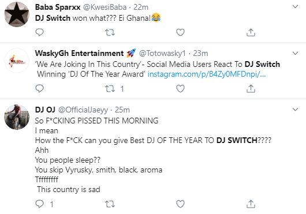The height and width of the screenshot is (214, 306).
Task: Retweet DJ OJ's angry tweet
Action: (x=110, y=204)
